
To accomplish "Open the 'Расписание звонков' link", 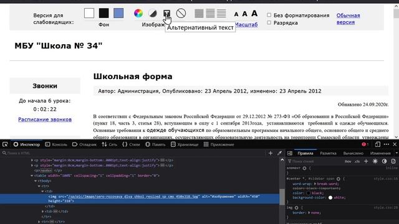I will point(45,119).
